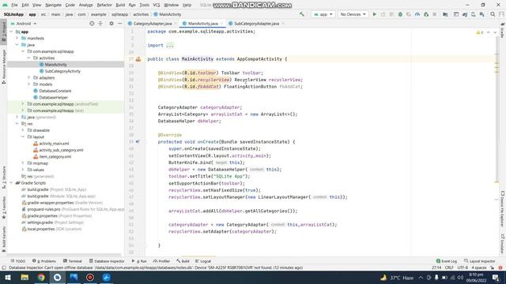
Task: Click Sync Project with Gradle Files icon
Action: (x=465, y=14)
